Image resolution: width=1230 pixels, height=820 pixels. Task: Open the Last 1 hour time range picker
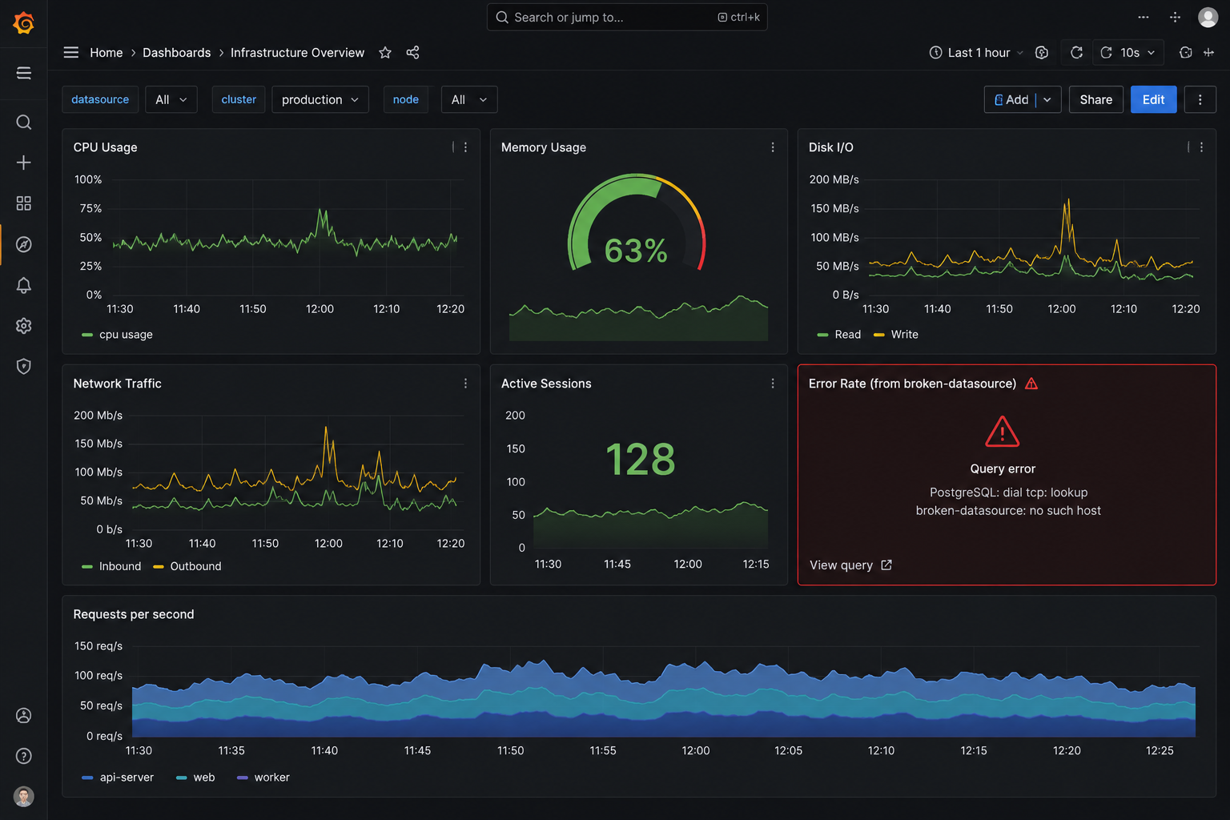(976, 53)
